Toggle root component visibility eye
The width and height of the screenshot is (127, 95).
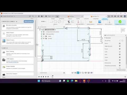(x=42, y=30)
